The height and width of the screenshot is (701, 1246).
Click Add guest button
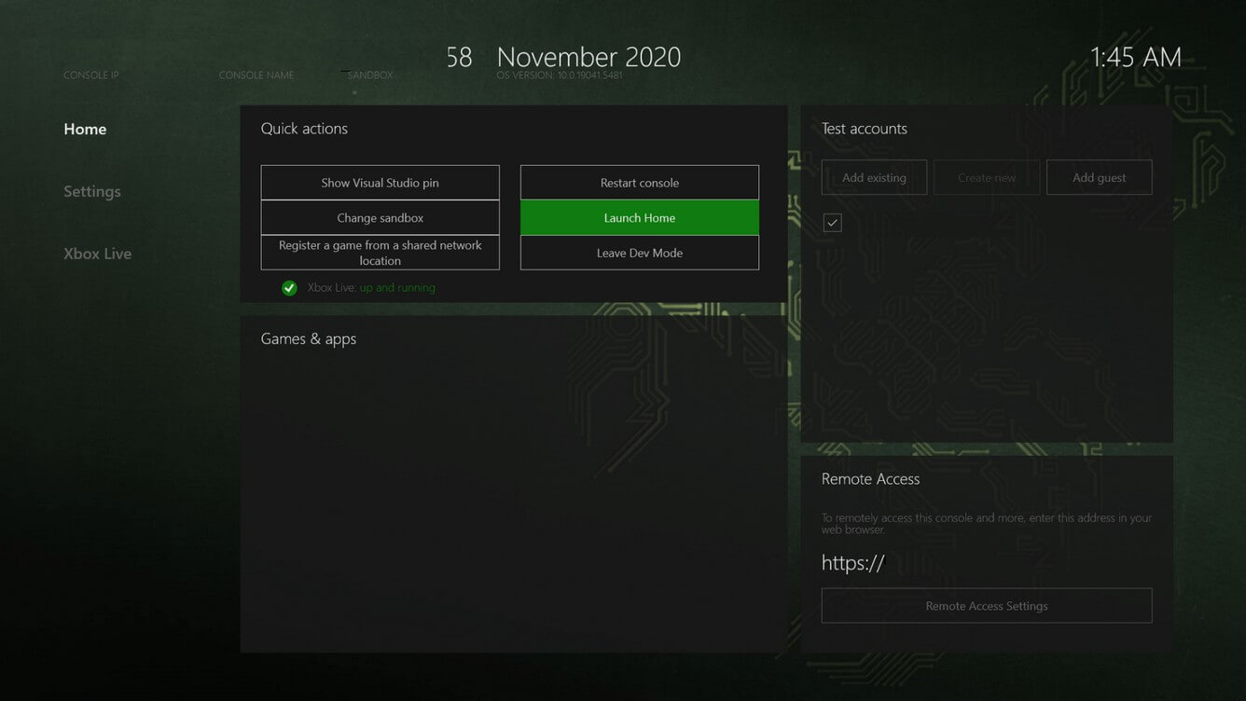(x=1100, y=177)
